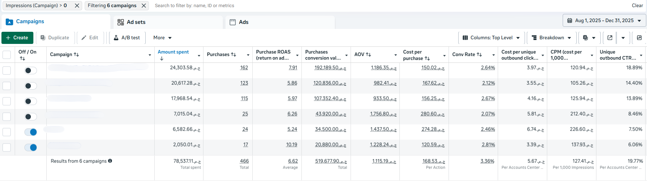Open Purchase ROAS column dropdown arrow
The height and width of the screenshot is (181, 647).
point(297,55)
